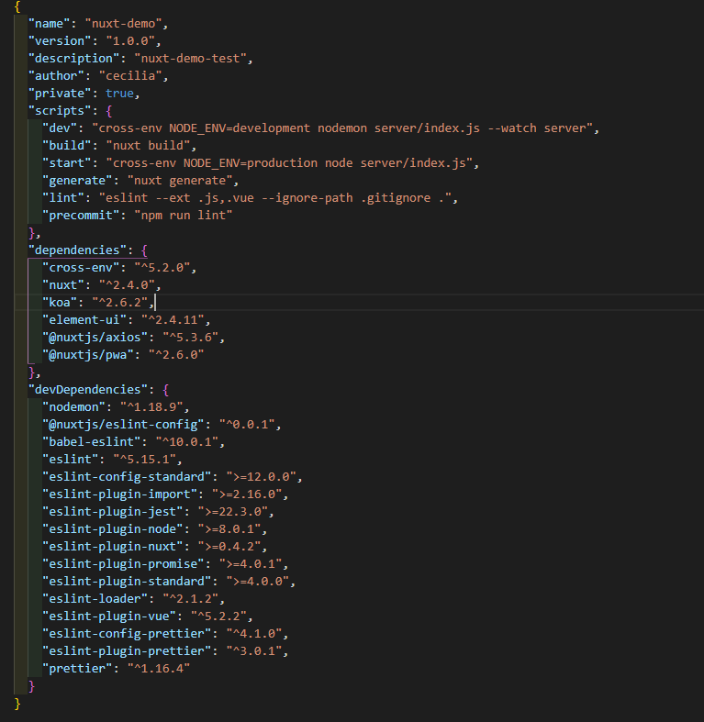Select the "nuxt-demo" value string
This screenshot has width=704, height=722.
pos(124,24)
